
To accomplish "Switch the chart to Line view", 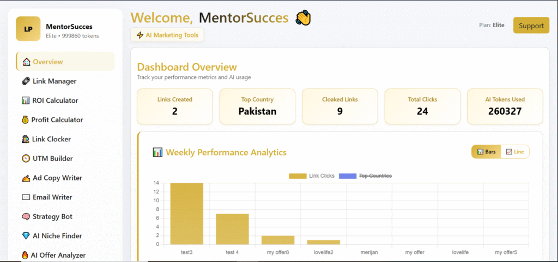I will [515, 152].
